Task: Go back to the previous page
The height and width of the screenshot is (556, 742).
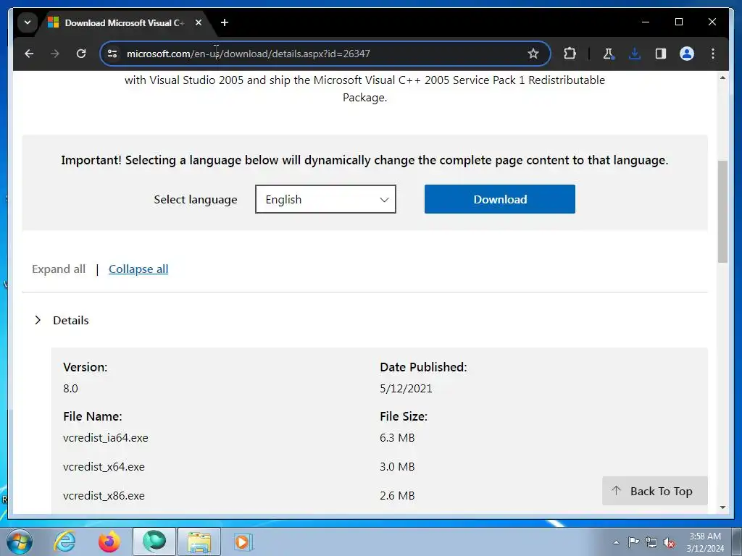Action: pyautogui.click(x=29, y=54)
